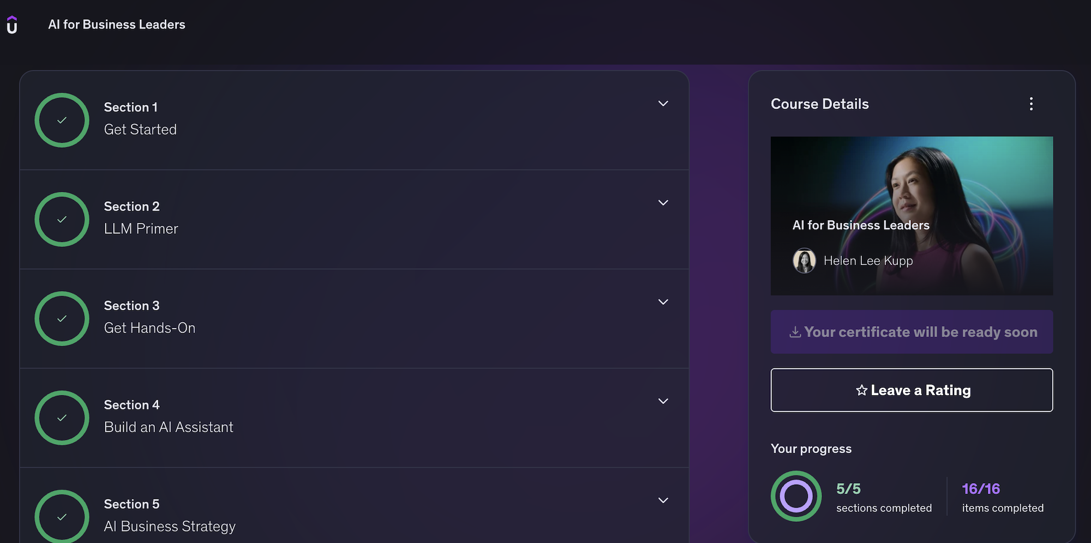
Task: Click the Section 5 completed checkmark circle
Action: point(62,516)
